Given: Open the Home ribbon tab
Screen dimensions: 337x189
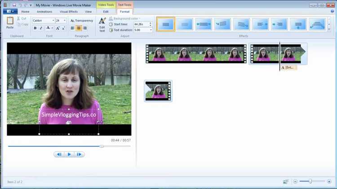Looking at the screenshot, I should pos(25,12).
